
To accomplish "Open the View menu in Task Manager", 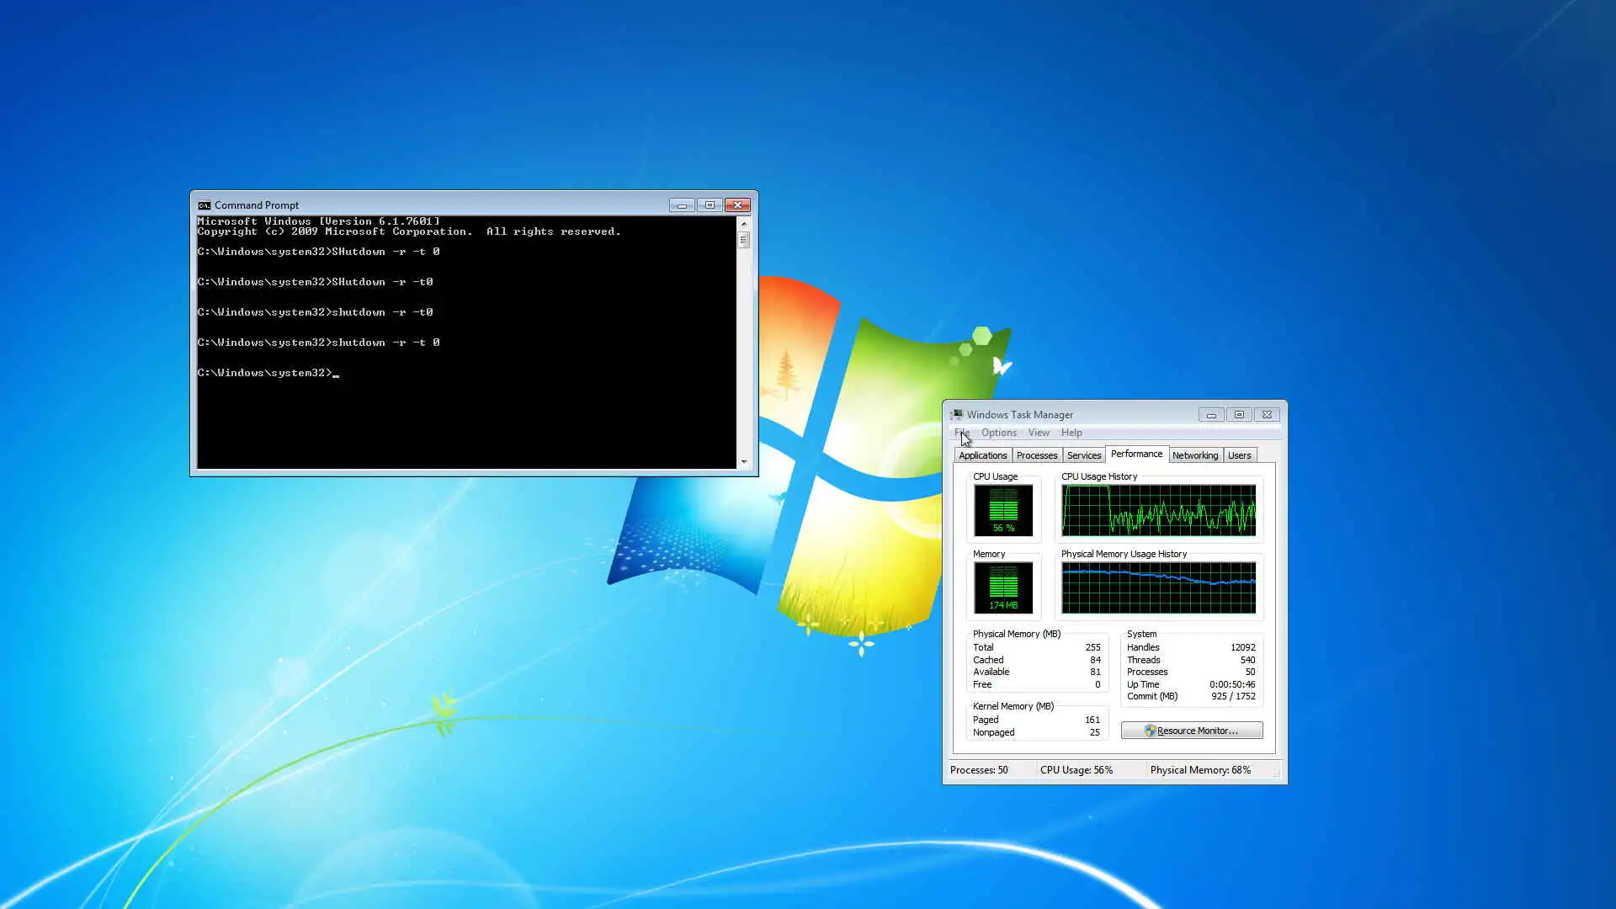I will point(1039,433).
